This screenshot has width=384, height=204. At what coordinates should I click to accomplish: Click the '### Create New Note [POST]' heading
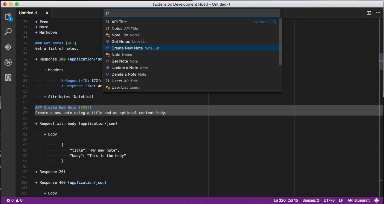[63, 108]
